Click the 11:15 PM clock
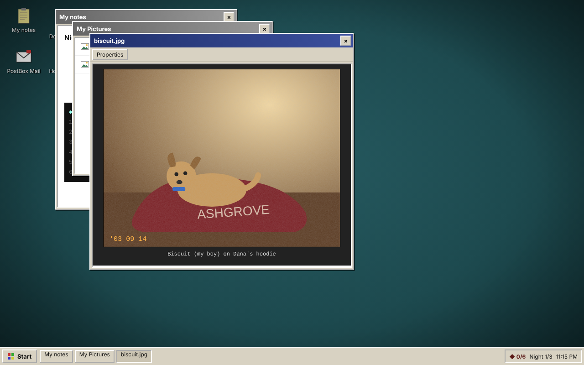The height and width of the screenshot is (365, 584). [567, 356]
